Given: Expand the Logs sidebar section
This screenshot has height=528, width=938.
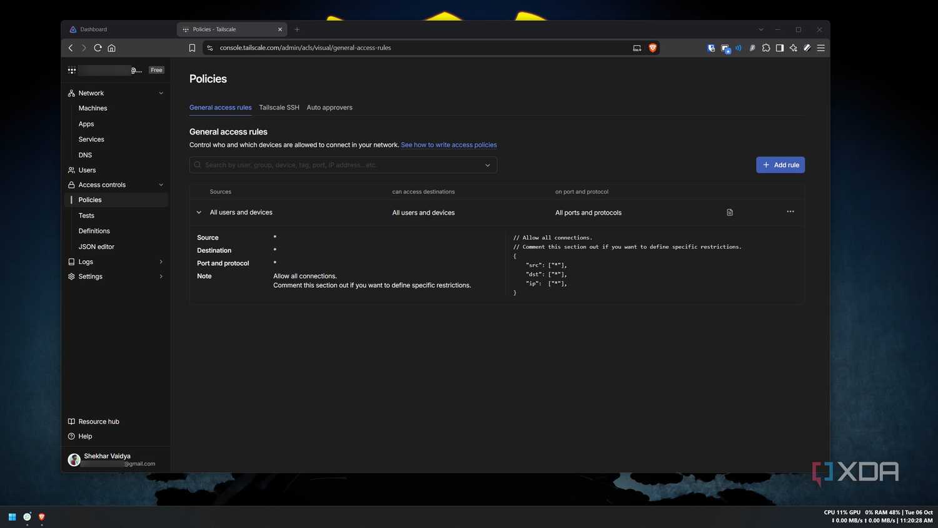Looking at the screenshot, I should [161, 261].
